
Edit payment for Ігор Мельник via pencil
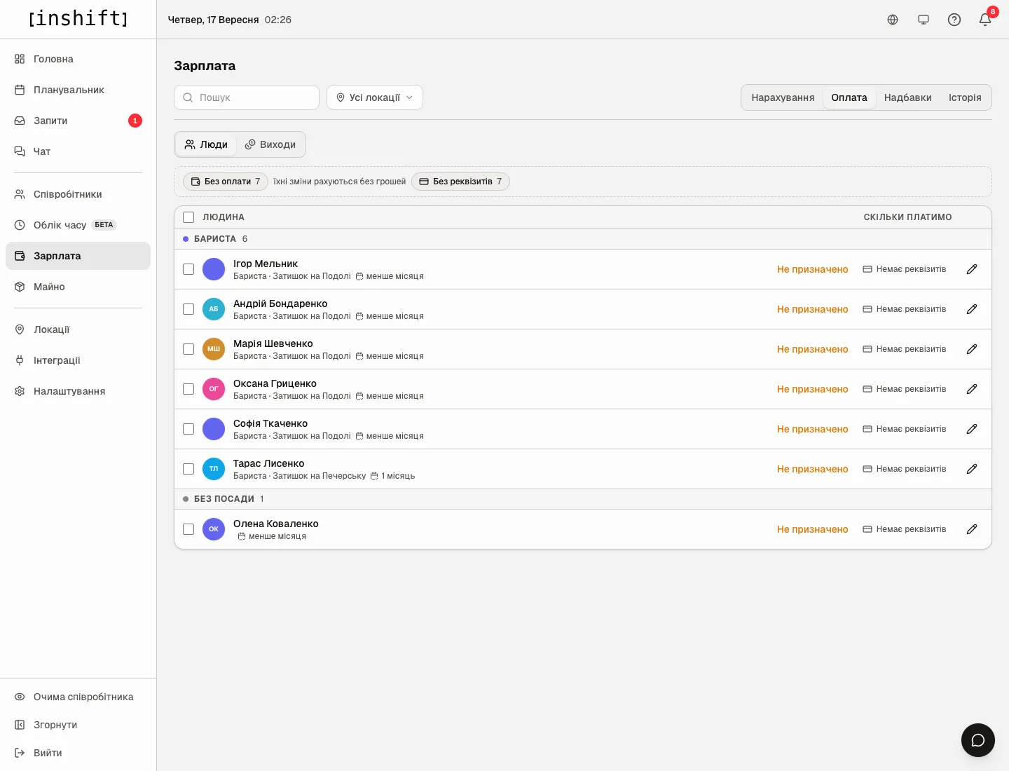972,269
